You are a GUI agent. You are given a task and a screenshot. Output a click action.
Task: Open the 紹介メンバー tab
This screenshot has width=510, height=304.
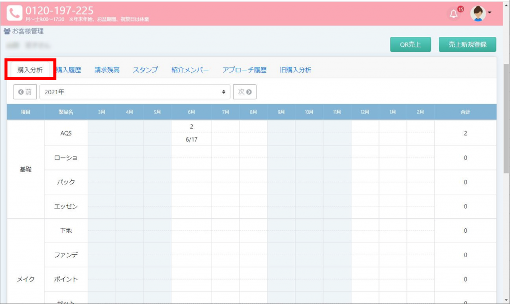click(x=190, y=70)
